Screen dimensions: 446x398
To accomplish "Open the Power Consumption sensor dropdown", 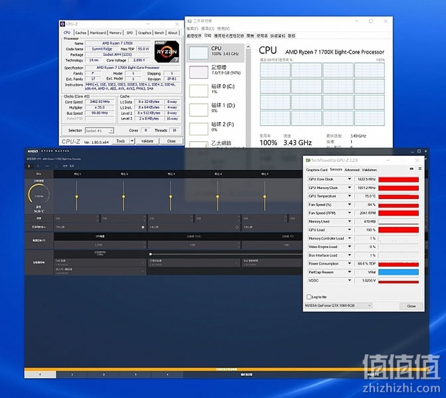I will coord(350,263).
